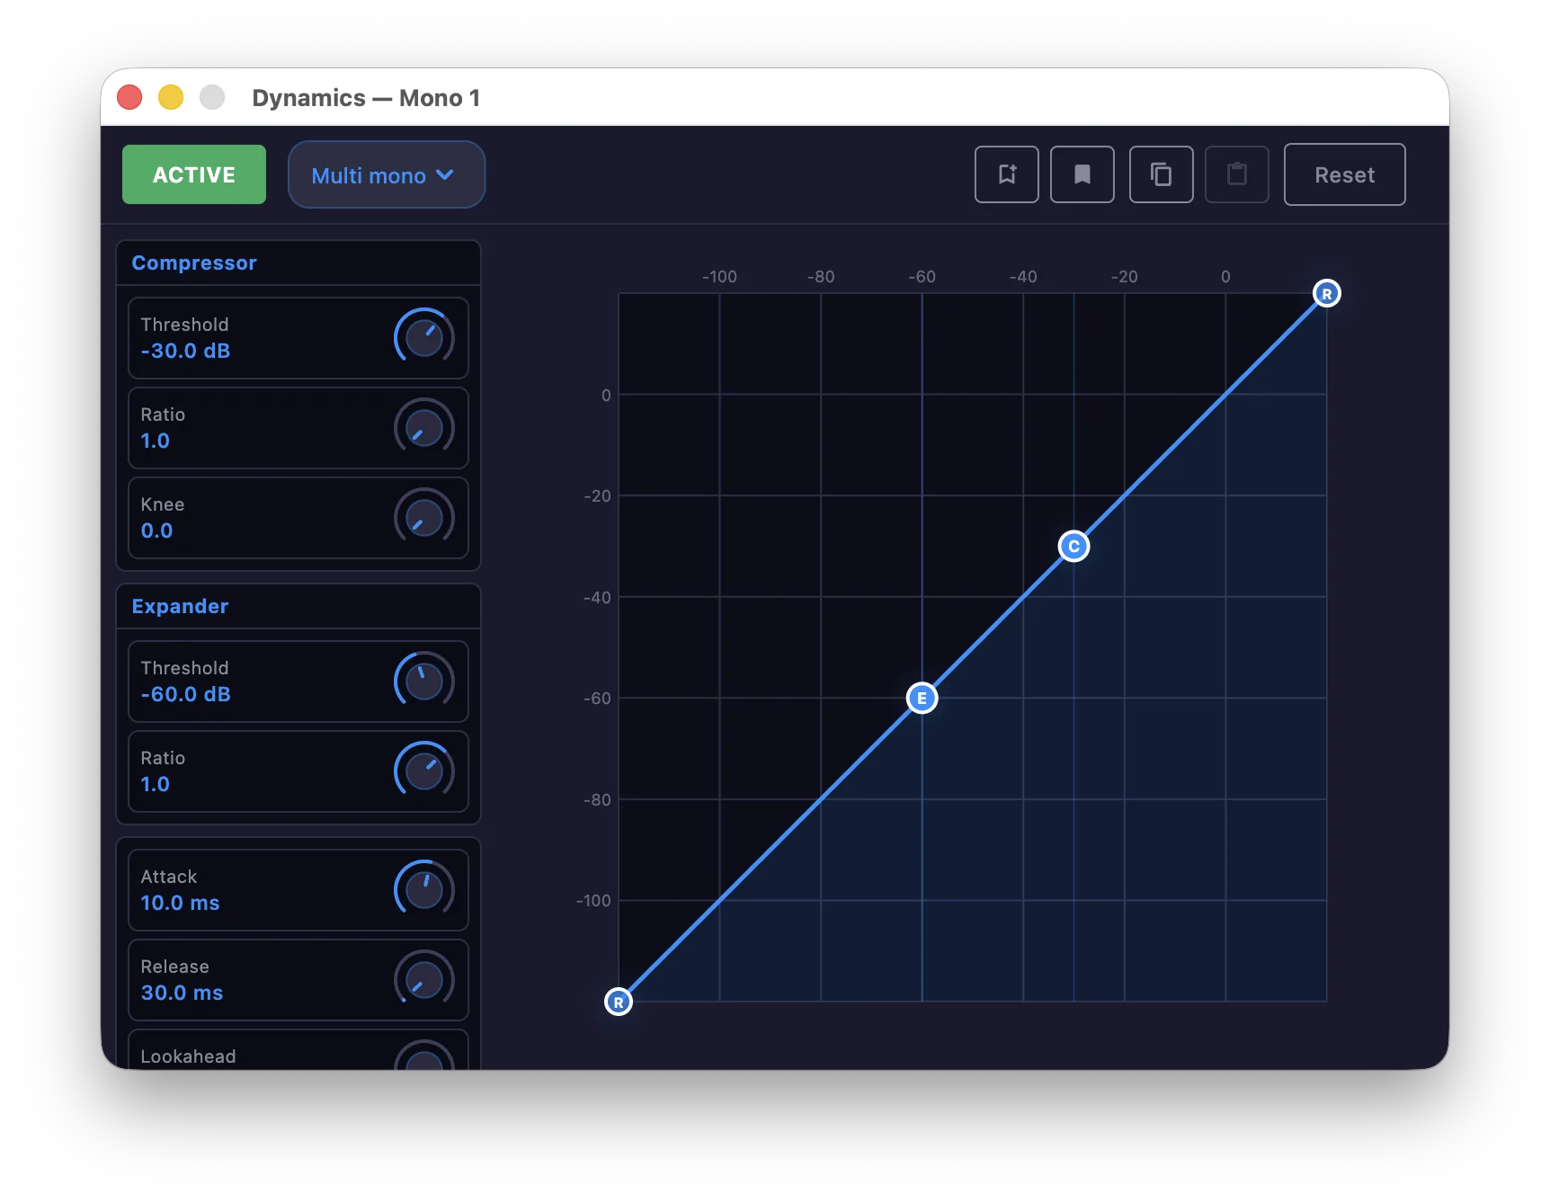Minimize the window with the yellow button
This screenshot has height=1203, width=1550.
coord(171,97)
